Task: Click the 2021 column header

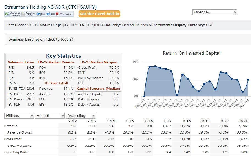Action: click(x=243, y=121)
